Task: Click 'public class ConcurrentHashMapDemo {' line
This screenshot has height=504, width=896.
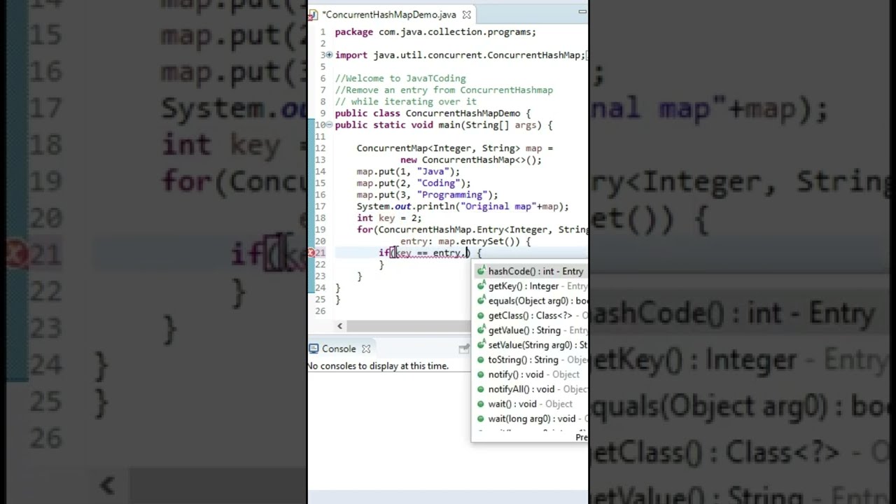Action: (433, 113)
